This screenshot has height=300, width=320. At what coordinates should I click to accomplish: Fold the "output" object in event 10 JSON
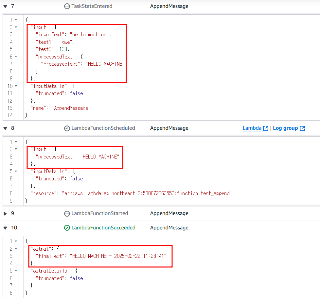click(x=16, y=249)
